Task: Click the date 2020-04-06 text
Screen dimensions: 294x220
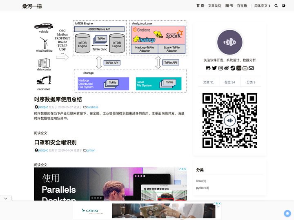Action: click(x=65, y=150)
